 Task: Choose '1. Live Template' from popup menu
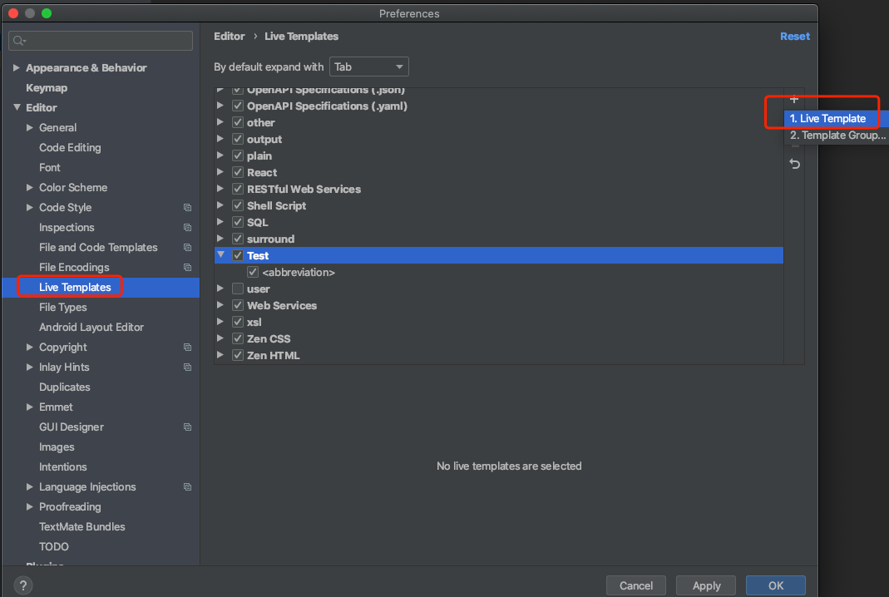[x=836, y=119]
